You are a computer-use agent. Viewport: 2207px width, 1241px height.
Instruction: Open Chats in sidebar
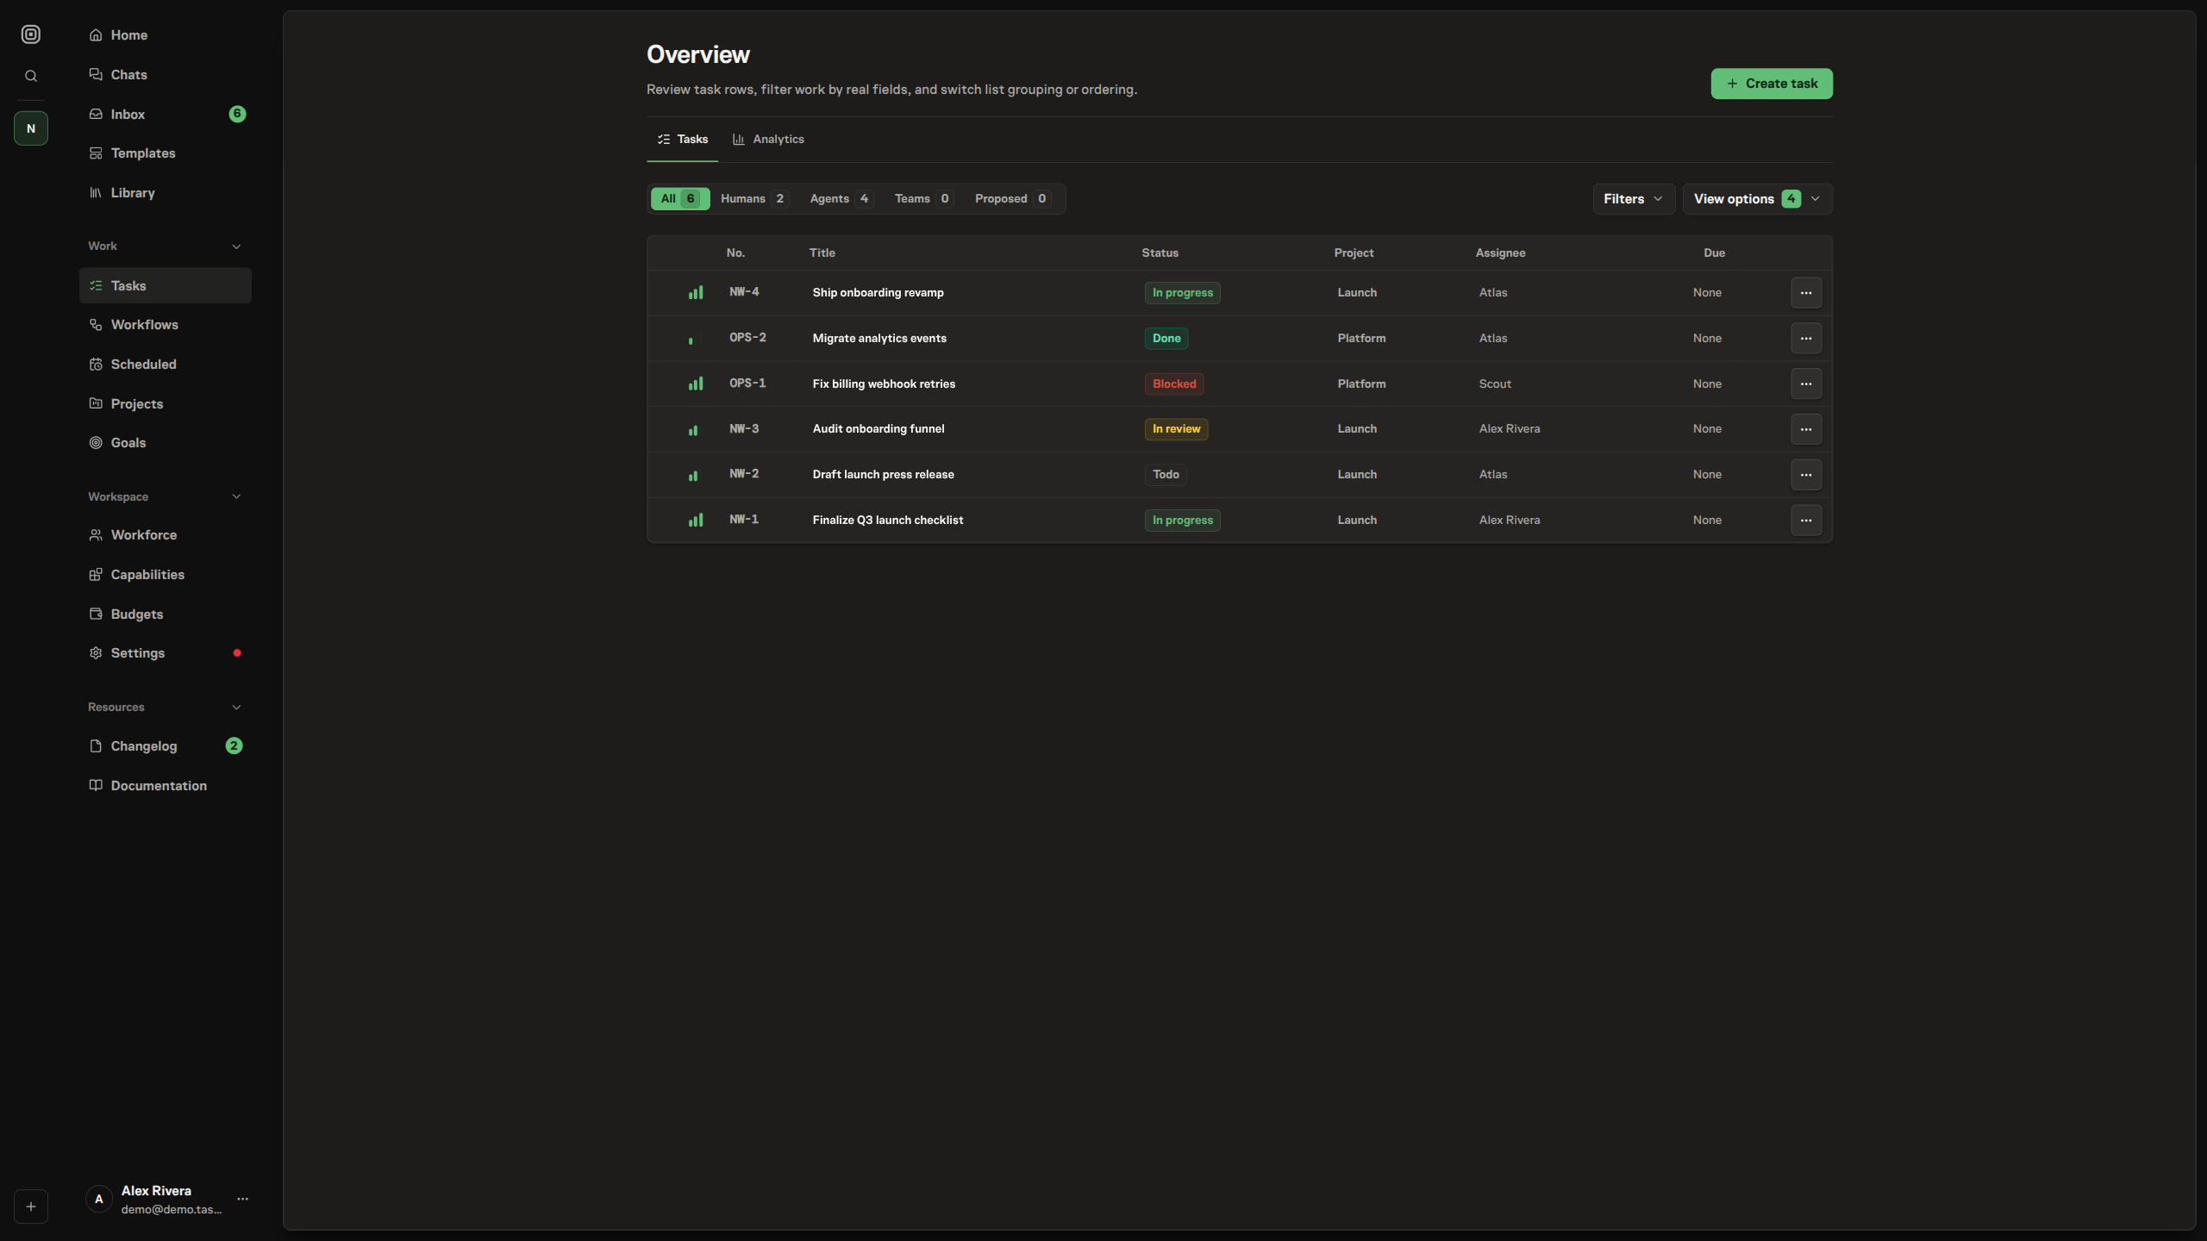(166, 75)
